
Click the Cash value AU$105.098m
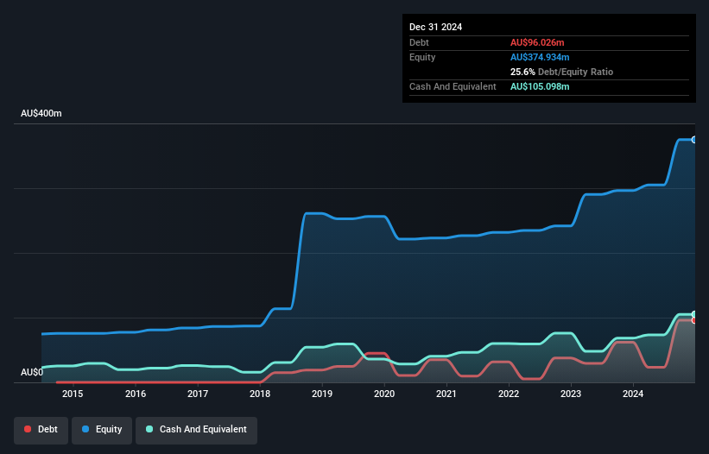click(x=540, y=86)
